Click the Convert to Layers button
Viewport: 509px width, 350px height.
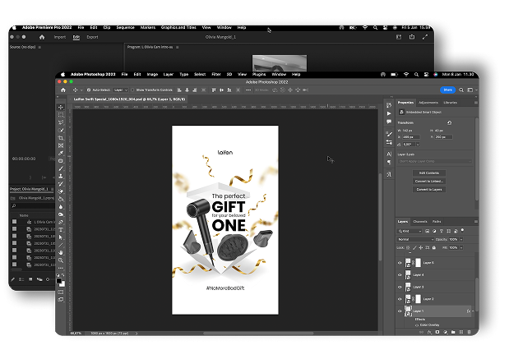click(428, 190)
